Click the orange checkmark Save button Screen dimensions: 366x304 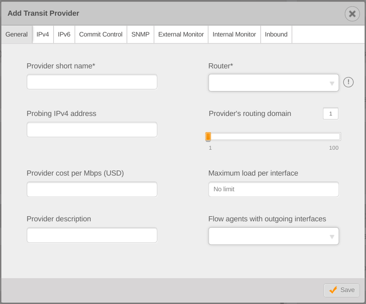341,290
